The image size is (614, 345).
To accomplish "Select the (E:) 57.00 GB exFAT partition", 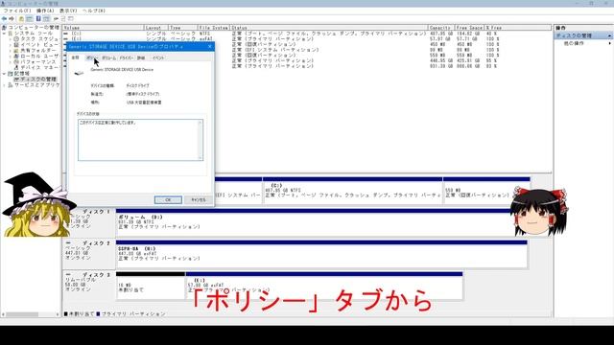I will [x=324, y=287].
